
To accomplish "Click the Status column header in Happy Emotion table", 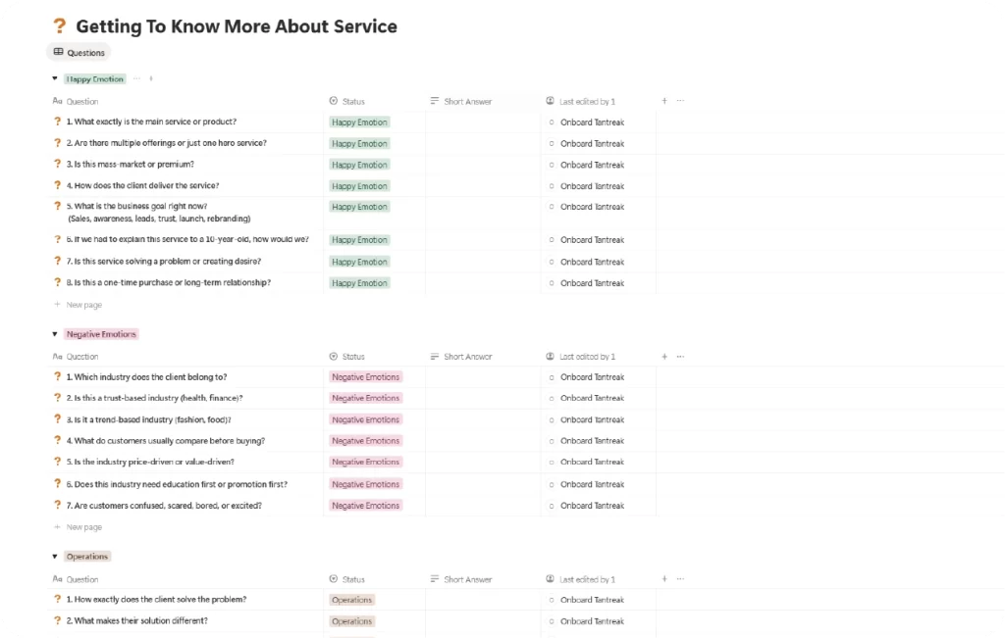I will click(x=353, y=101).
